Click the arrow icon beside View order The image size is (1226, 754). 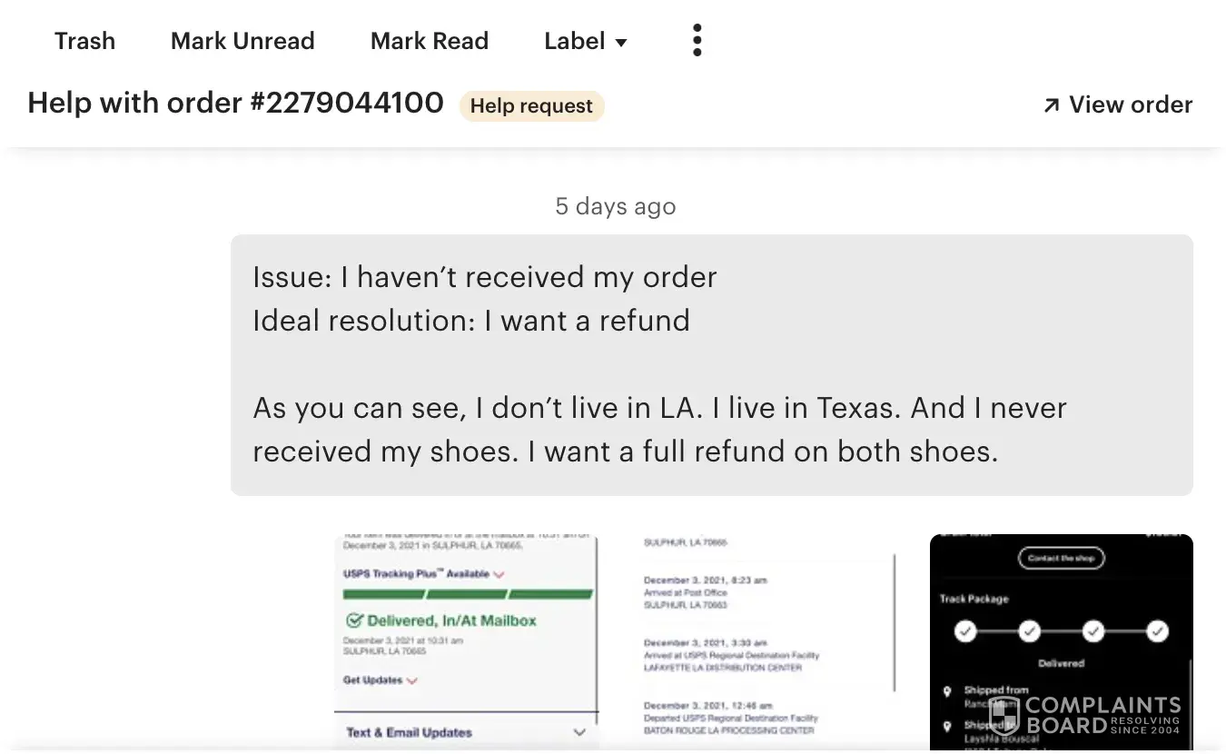(x=1052, y=105)
